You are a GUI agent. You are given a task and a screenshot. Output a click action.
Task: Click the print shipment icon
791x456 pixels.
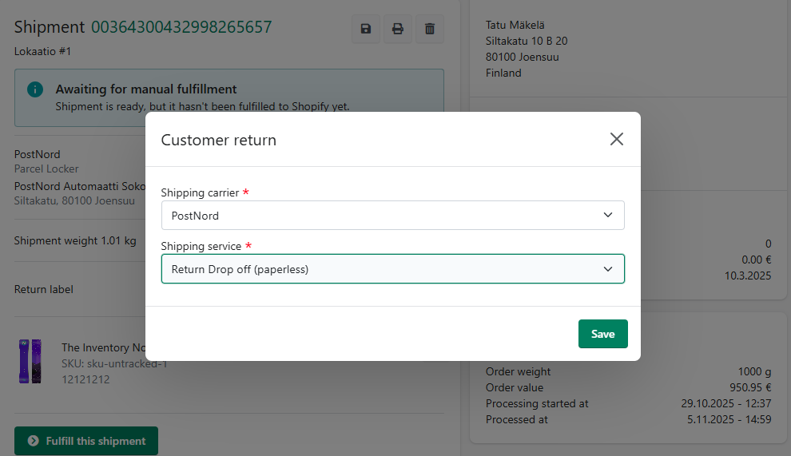click(x=398, y=29)
